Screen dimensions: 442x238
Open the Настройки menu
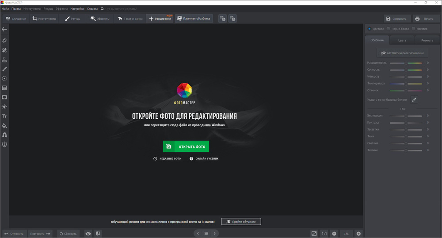click(77, 9)
